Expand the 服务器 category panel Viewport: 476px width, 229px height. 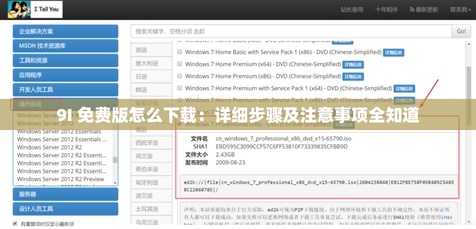click(65, 194)
